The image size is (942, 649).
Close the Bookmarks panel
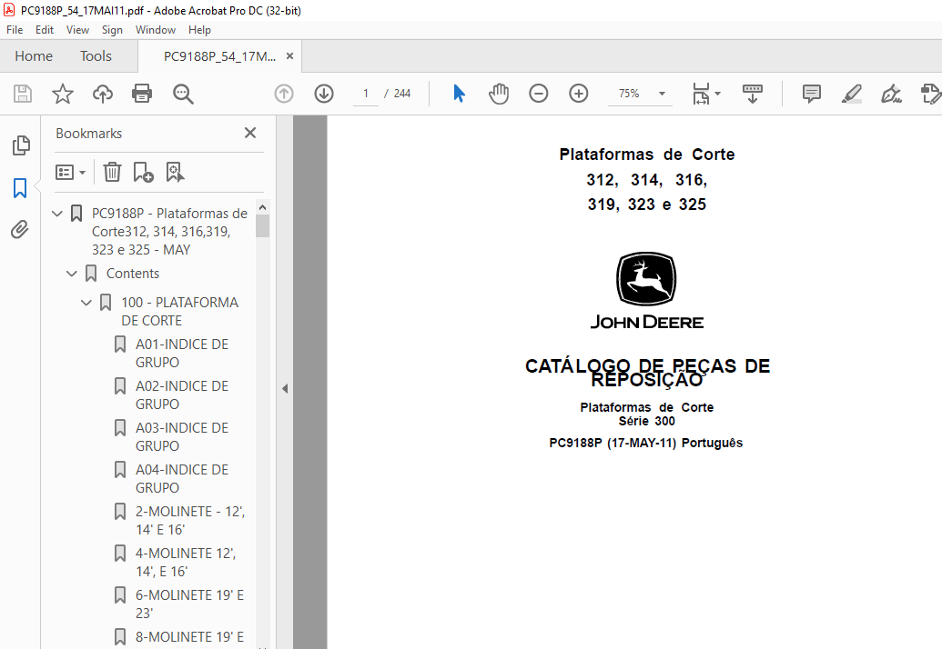coord(250,133)
